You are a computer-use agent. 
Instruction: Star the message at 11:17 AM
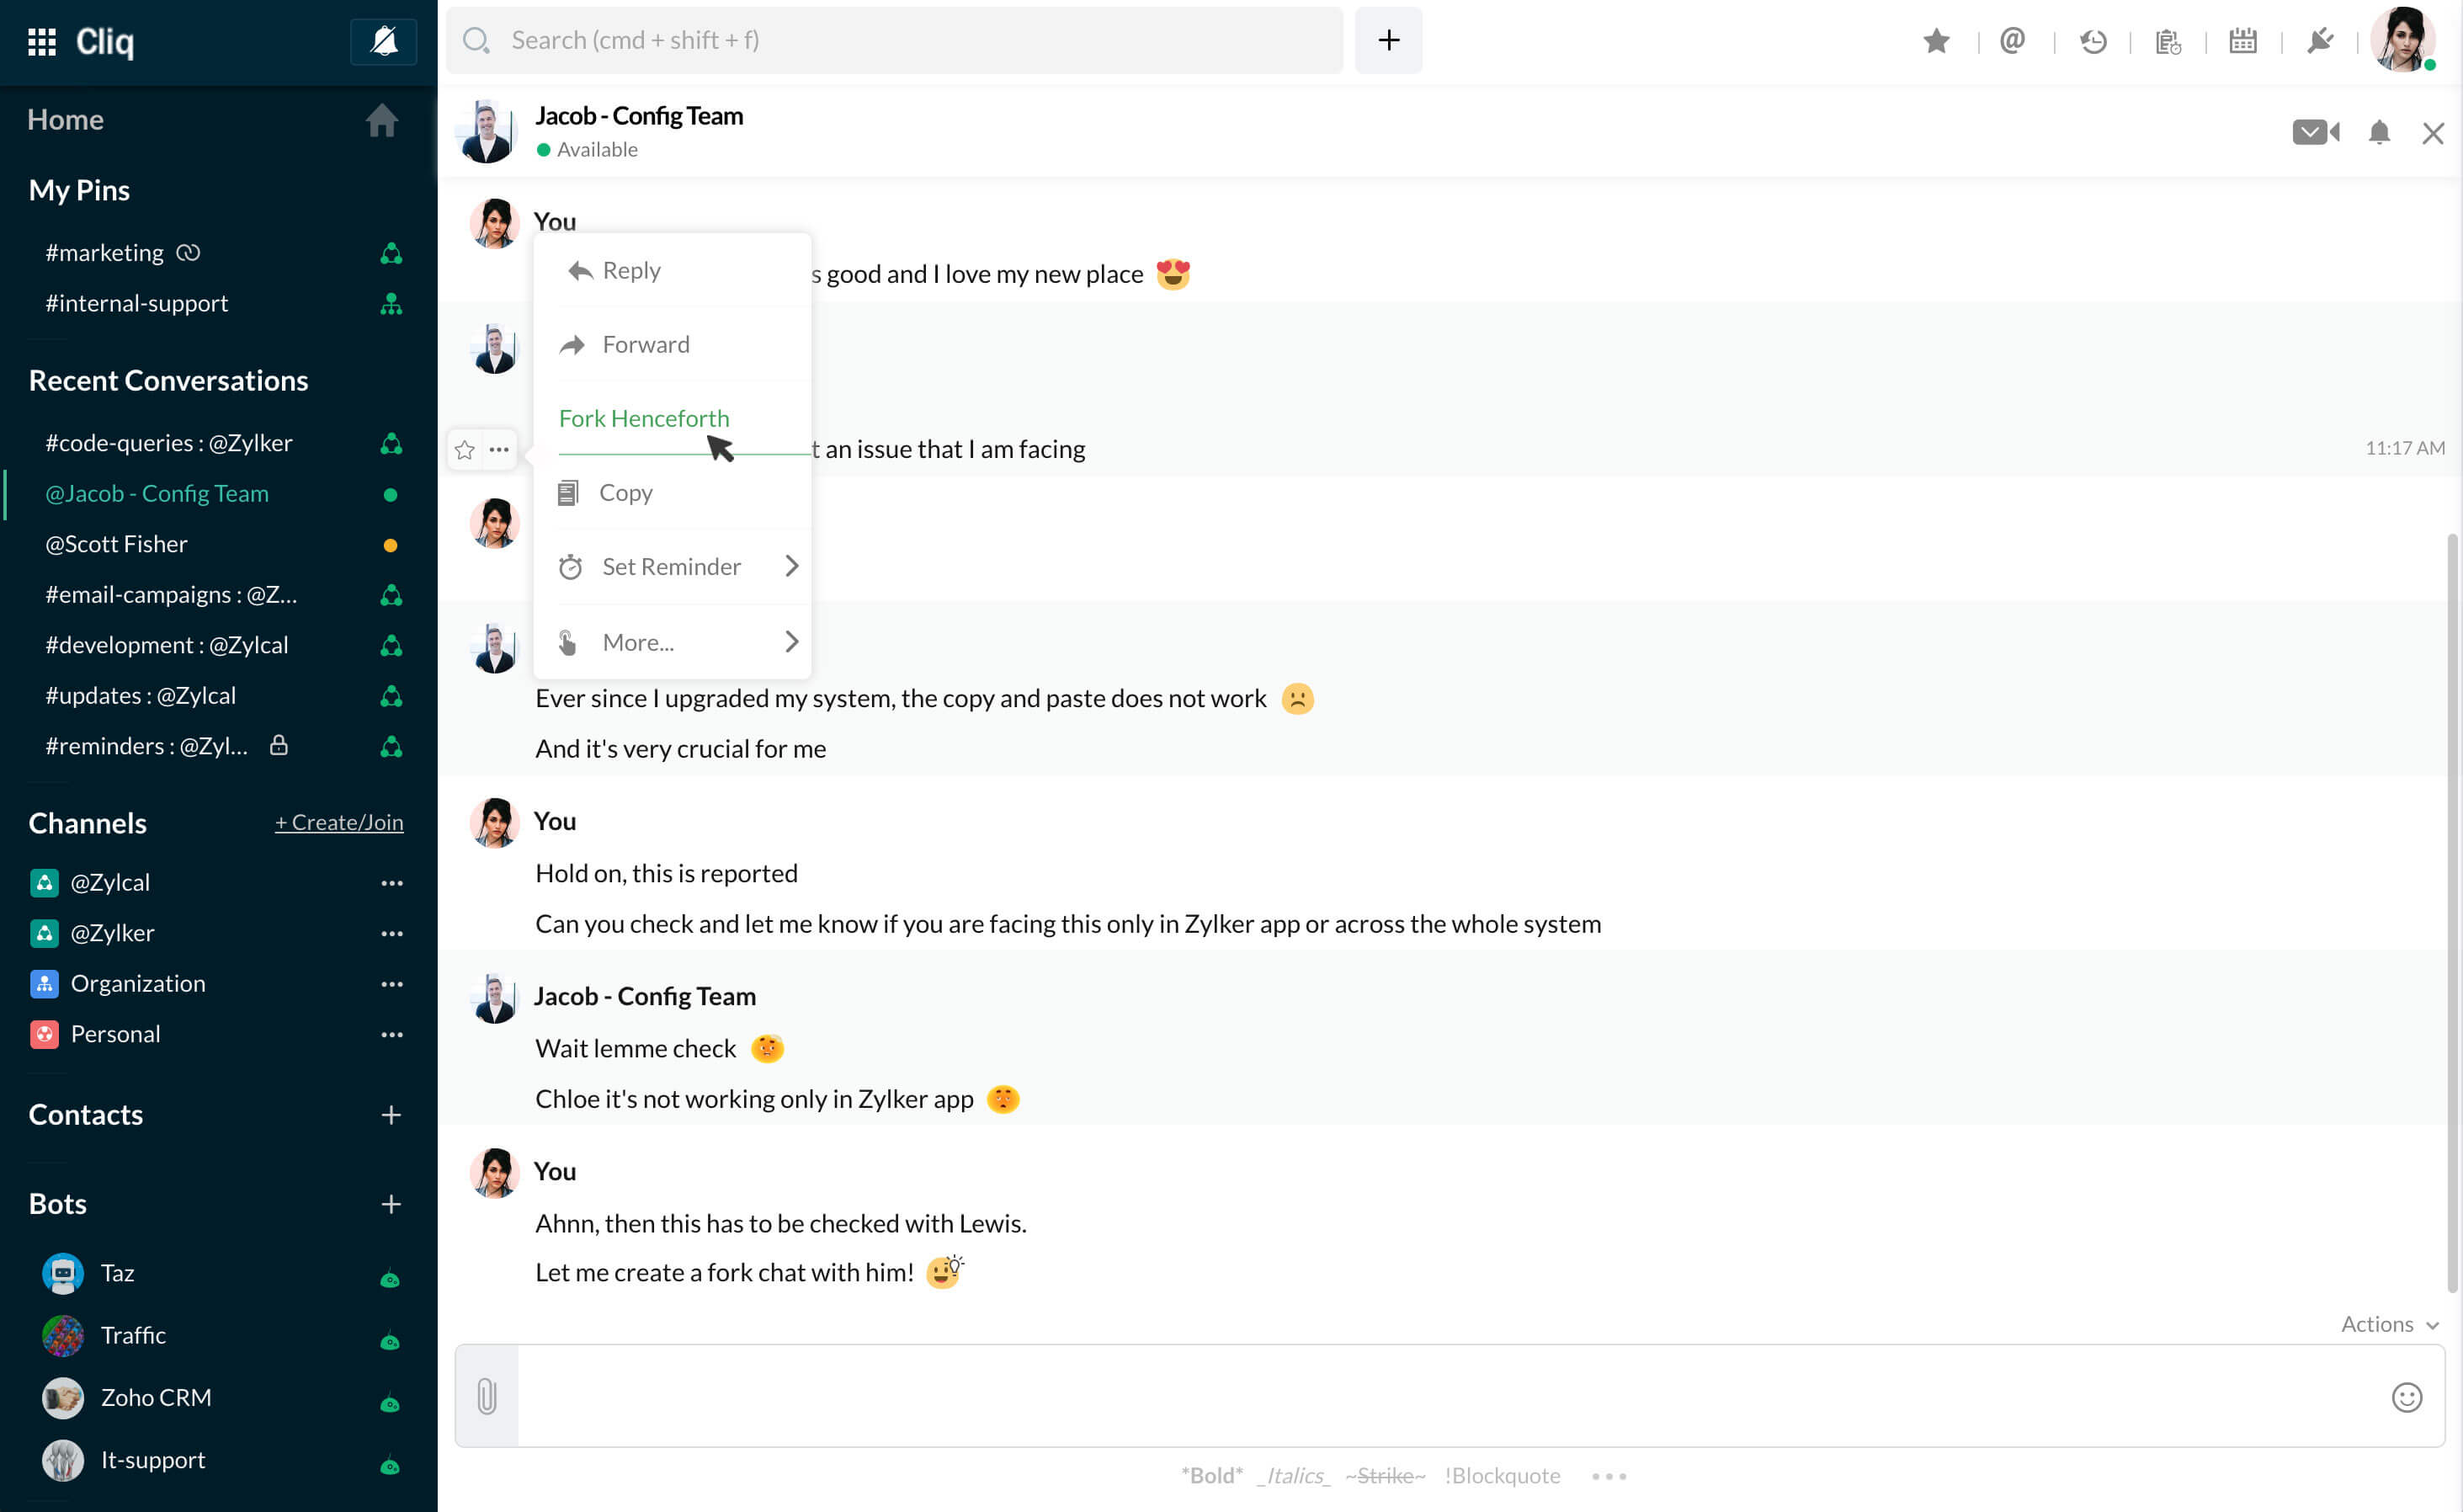[x=465, y=450]
